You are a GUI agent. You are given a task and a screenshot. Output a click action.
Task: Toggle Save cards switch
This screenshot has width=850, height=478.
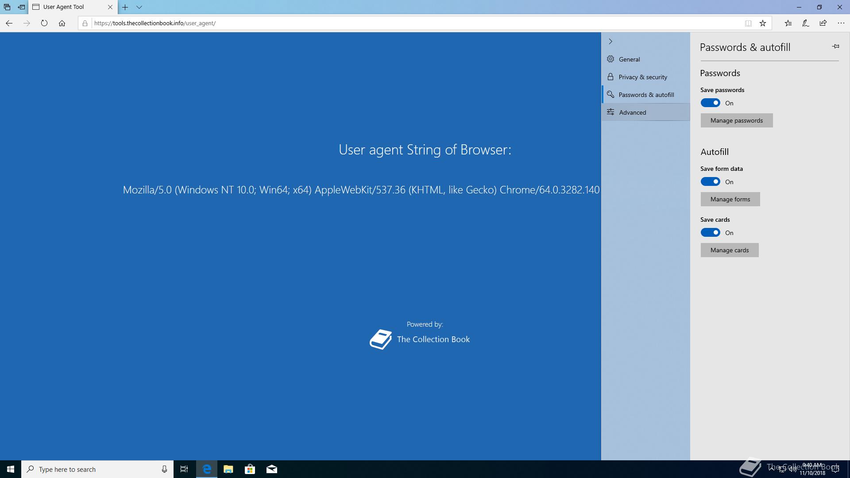[710, 232]
